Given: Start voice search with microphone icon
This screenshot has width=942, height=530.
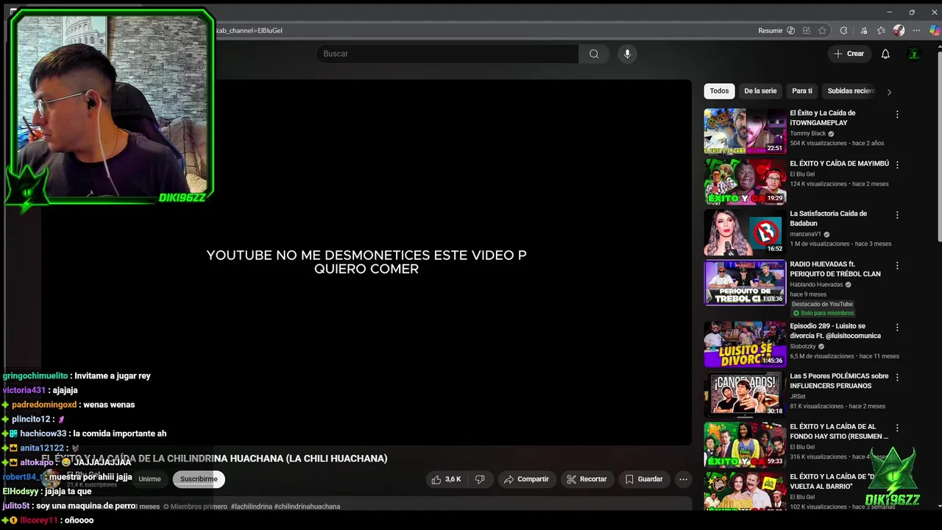Looking at the screenshot, I should 627,54.
